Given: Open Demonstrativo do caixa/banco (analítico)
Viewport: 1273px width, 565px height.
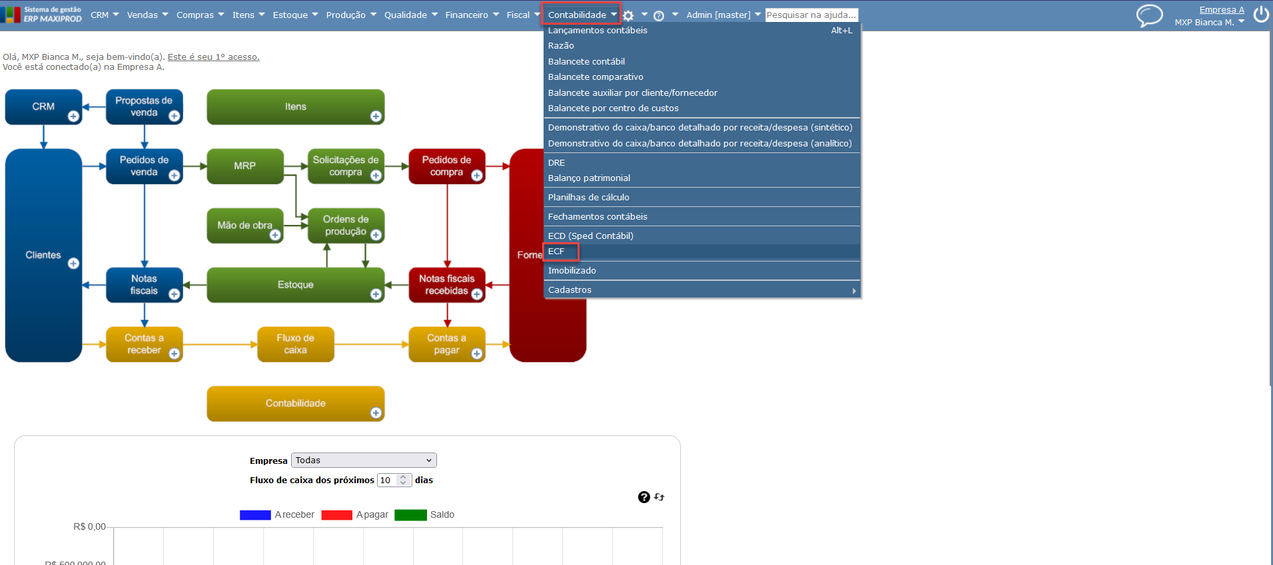Looking at the screenshot, I should [x=702, y=144].
